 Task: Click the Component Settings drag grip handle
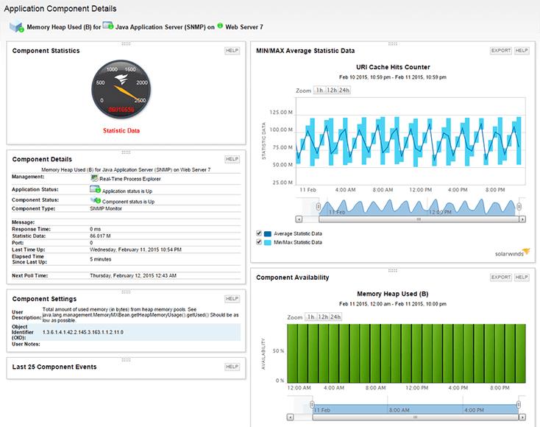(126, 292)
